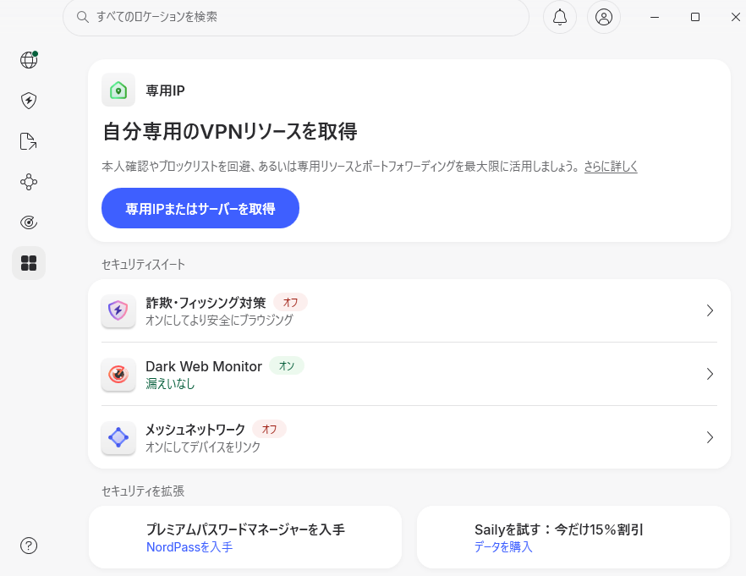Select プレミアムパスワードマネージャーを入手 card title
The width and height of the screenshot is (746, 576).
[245, 529]
